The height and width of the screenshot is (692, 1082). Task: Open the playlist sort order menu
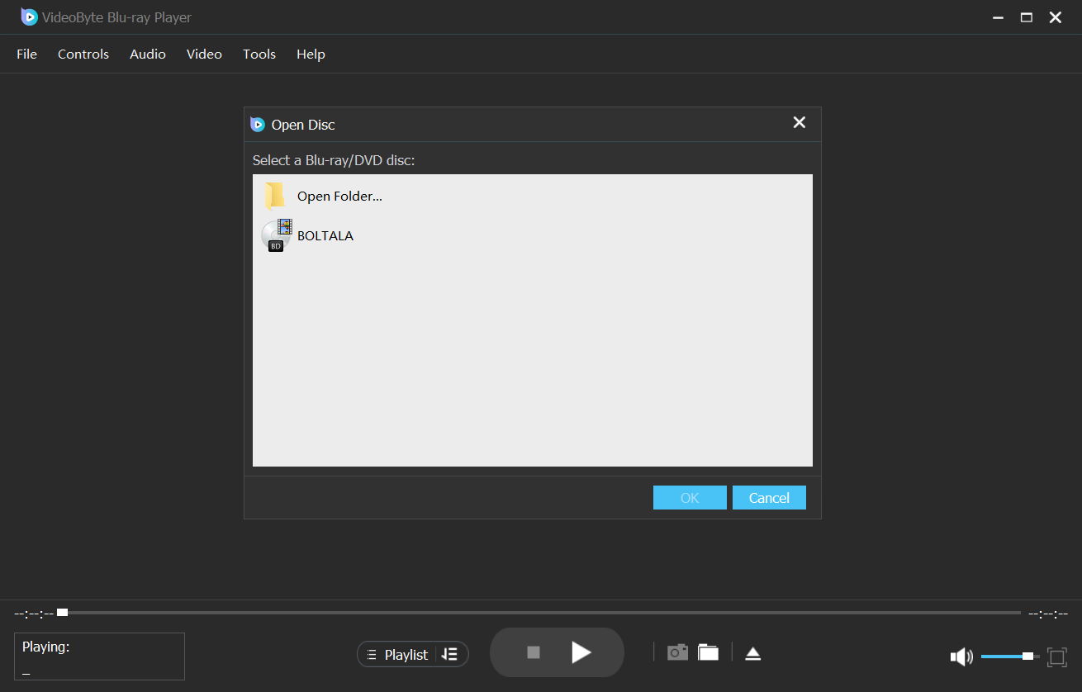point(450,653)
